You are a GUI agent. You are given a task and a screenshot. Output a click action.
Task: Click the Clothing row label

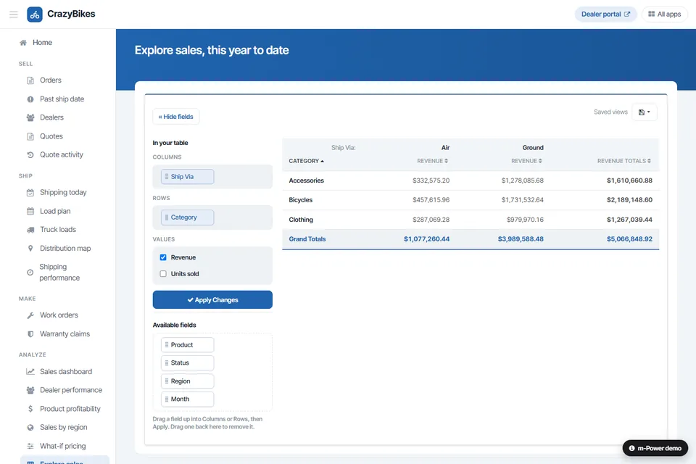[301, 220]
